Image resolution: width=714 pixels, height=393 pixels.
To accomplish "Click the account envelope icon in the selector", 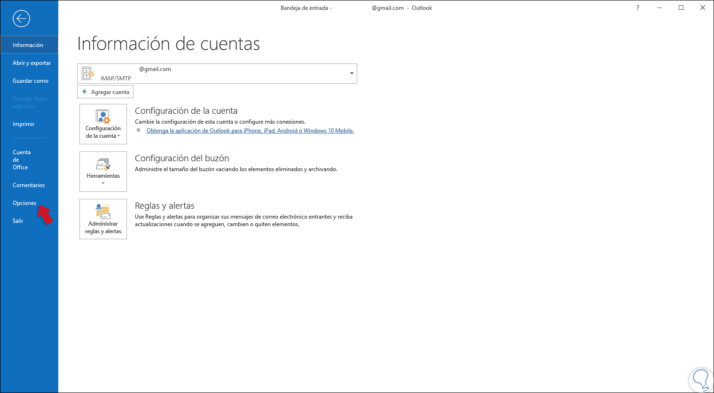I will [x=88, y=73].
